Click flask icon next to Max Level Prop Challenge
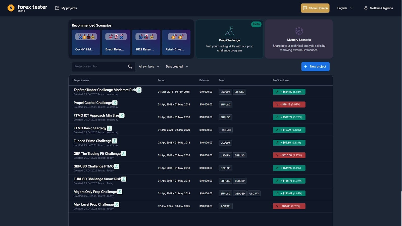402x226 pixels. tap(117, 204)
